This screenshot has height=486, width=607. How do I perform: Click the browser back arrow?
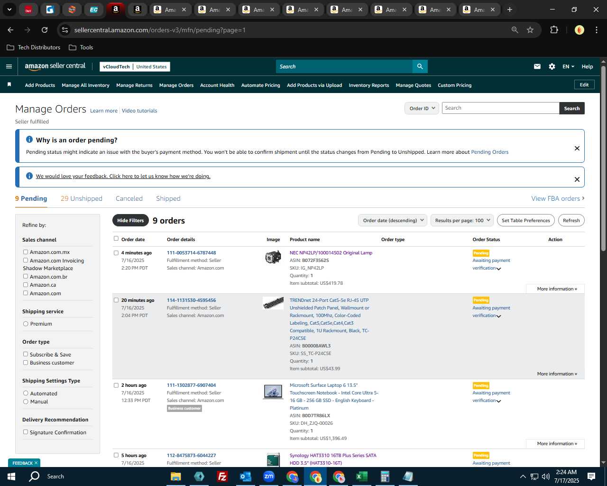coord(10,30)
